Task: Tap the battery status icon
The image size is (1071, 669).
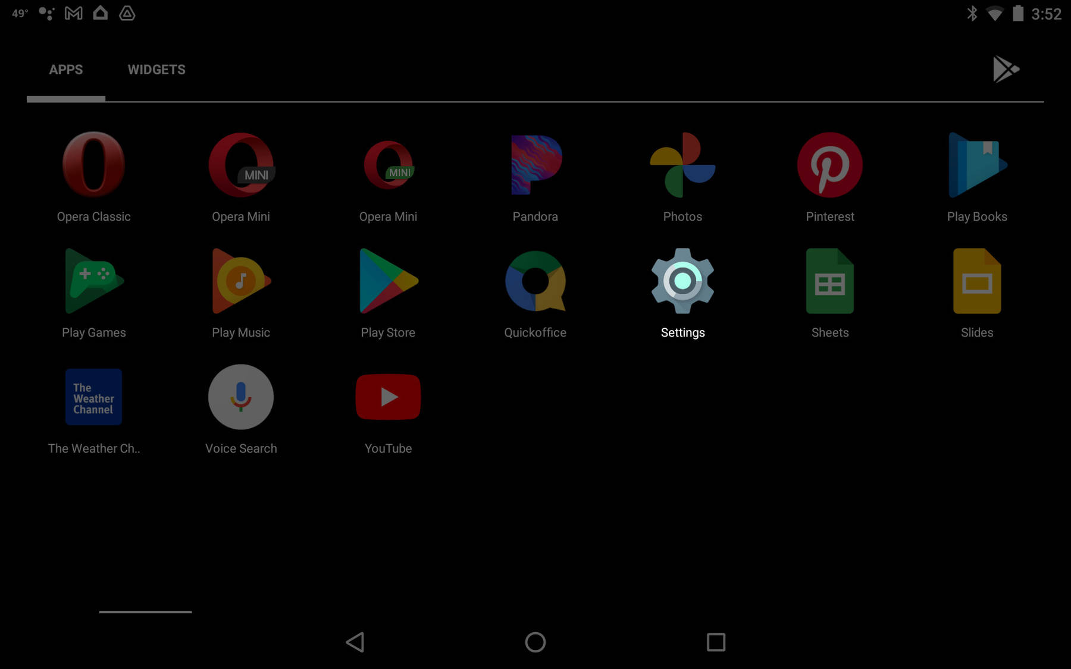Action: pyautogui.click(x=1018, y=13)
